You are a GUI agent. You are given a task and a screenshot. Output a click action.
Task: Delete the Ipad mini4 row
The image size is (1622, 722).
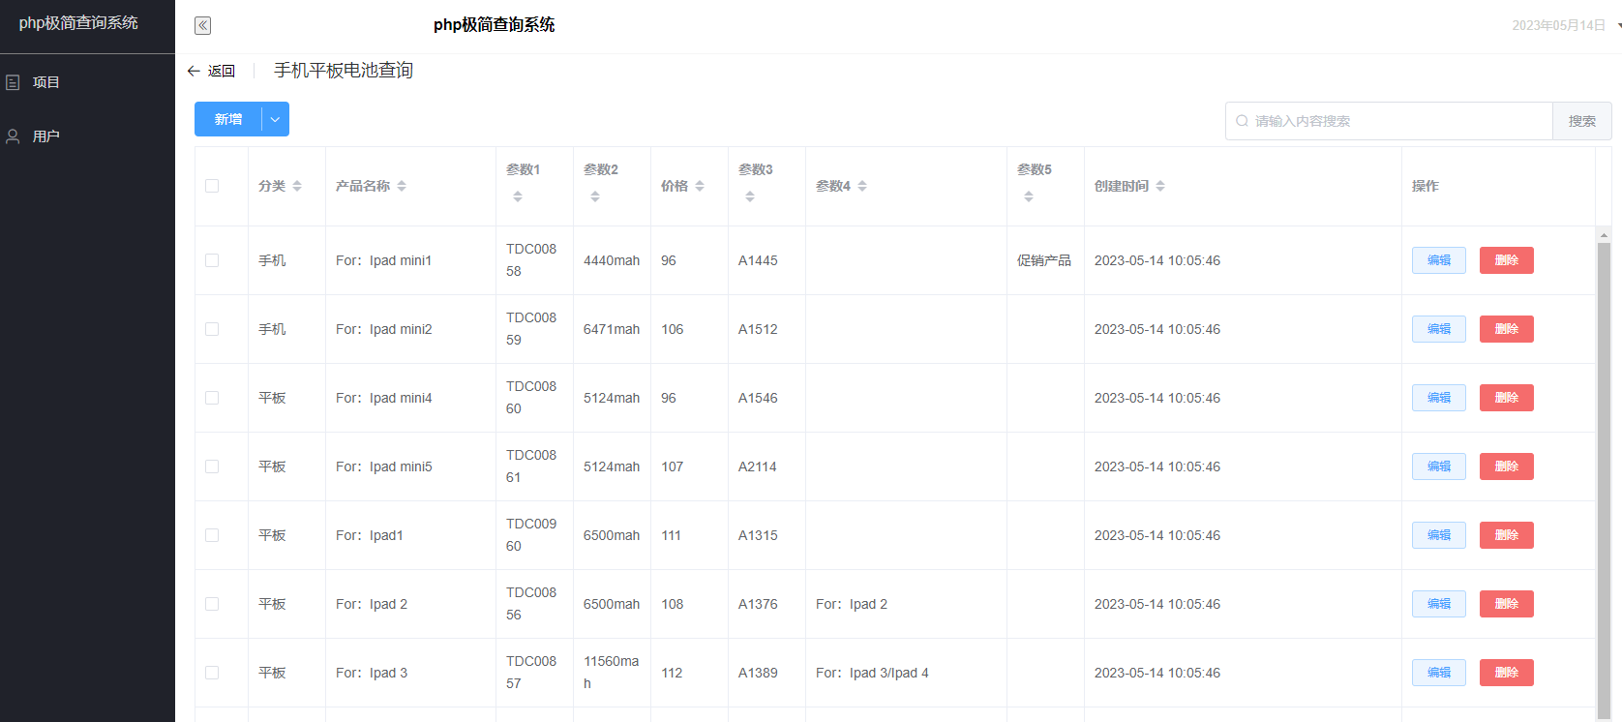coord(1507,398)
